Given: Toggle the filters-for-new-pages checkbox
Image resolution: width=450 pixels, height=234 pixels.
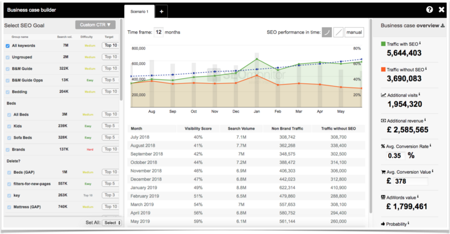Looking at the screenshot, I should [x=9, y=184].
